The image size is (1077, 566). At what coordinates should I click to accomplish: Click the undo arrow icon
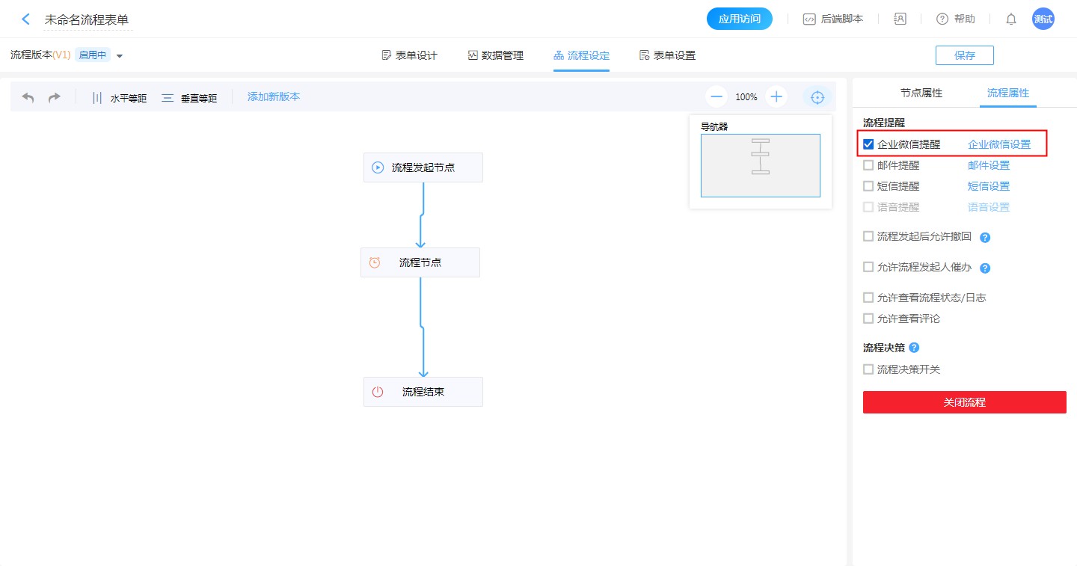28,97
